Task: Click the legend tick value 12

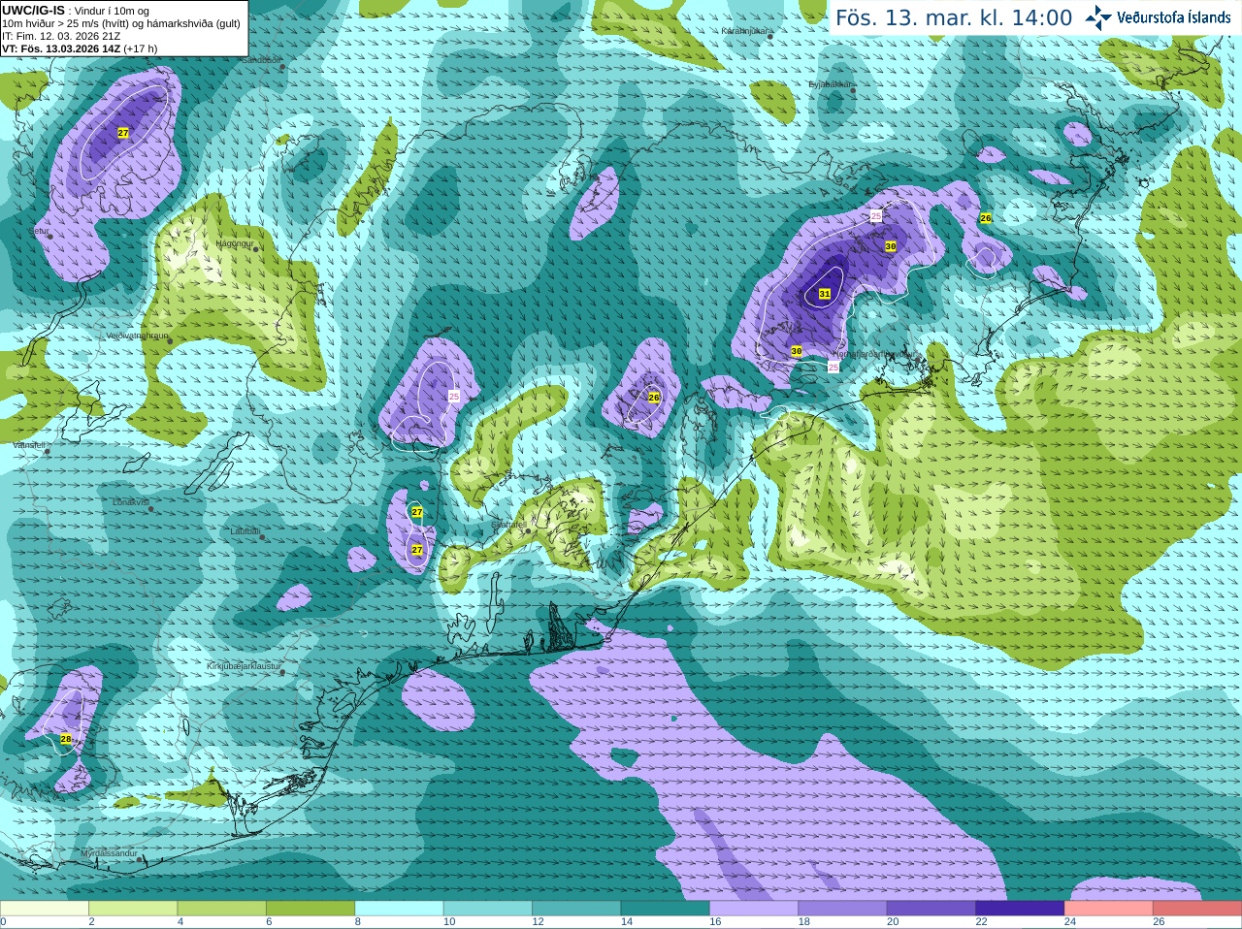Action: (538, 922)
